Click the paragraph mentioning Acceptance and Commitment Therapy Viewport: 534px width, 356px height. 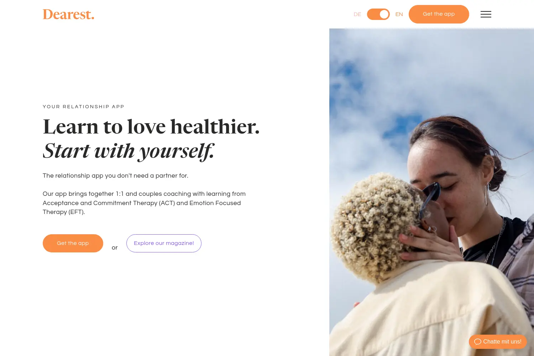[144, 203]
